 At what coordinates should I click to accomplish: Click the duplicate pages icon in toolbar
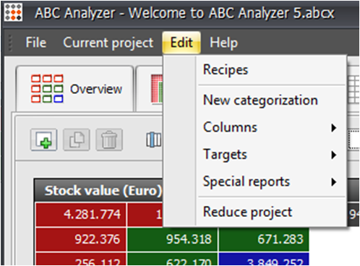tap(77, 140)
